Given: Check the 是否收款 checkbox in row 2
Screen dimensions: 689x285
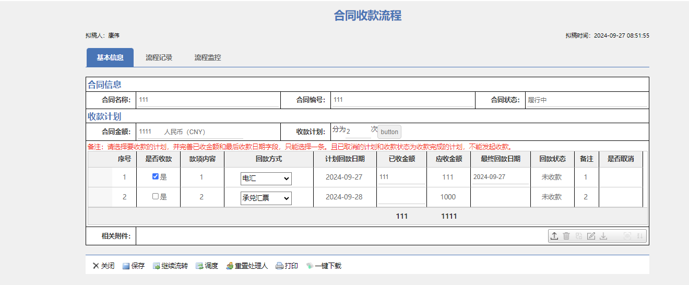Looking at the screenshot, I should [155, 197].
